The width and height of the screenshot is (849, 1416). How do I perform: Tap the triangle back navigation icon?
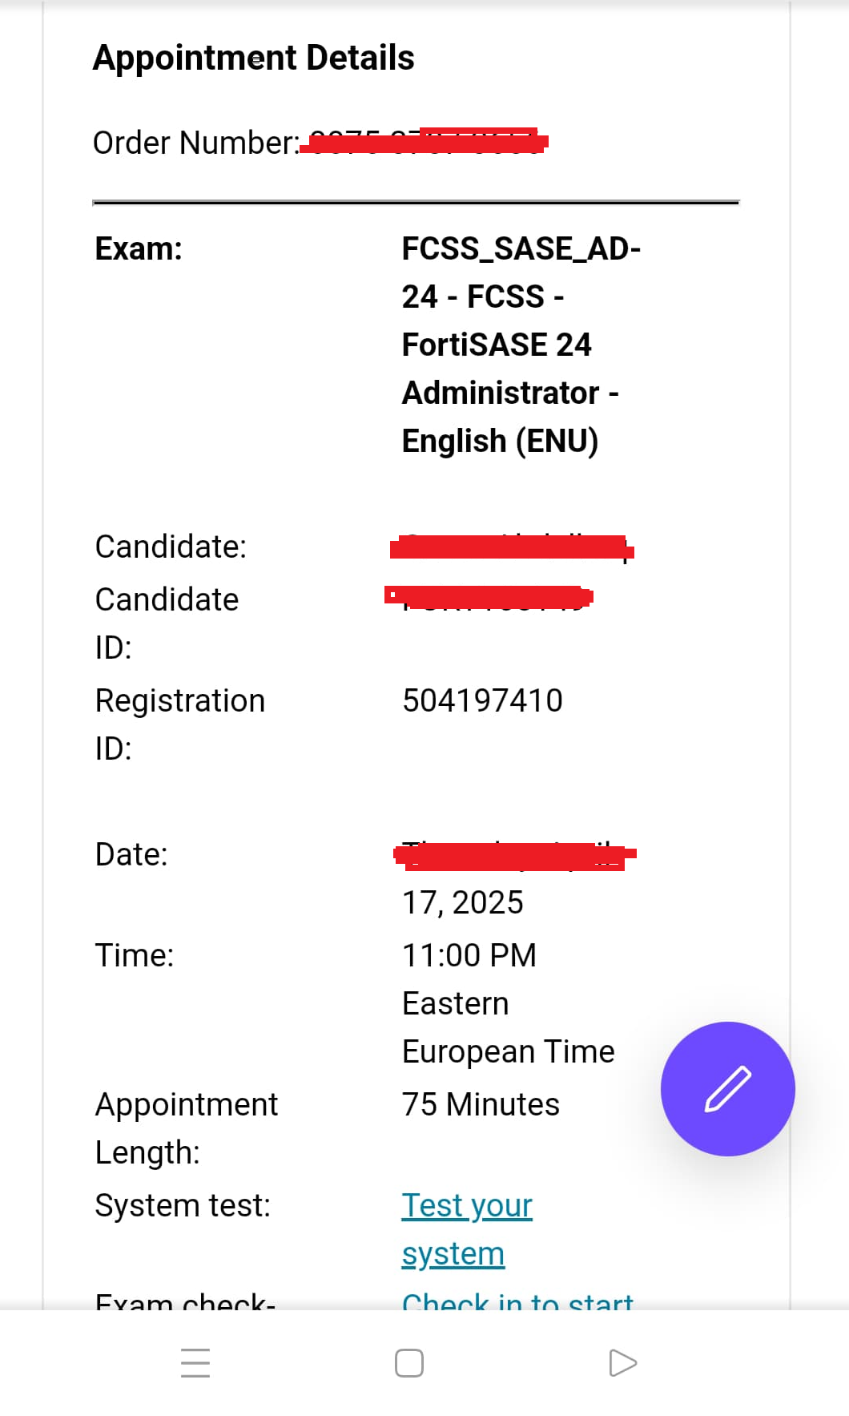(x=622, y=1362)
